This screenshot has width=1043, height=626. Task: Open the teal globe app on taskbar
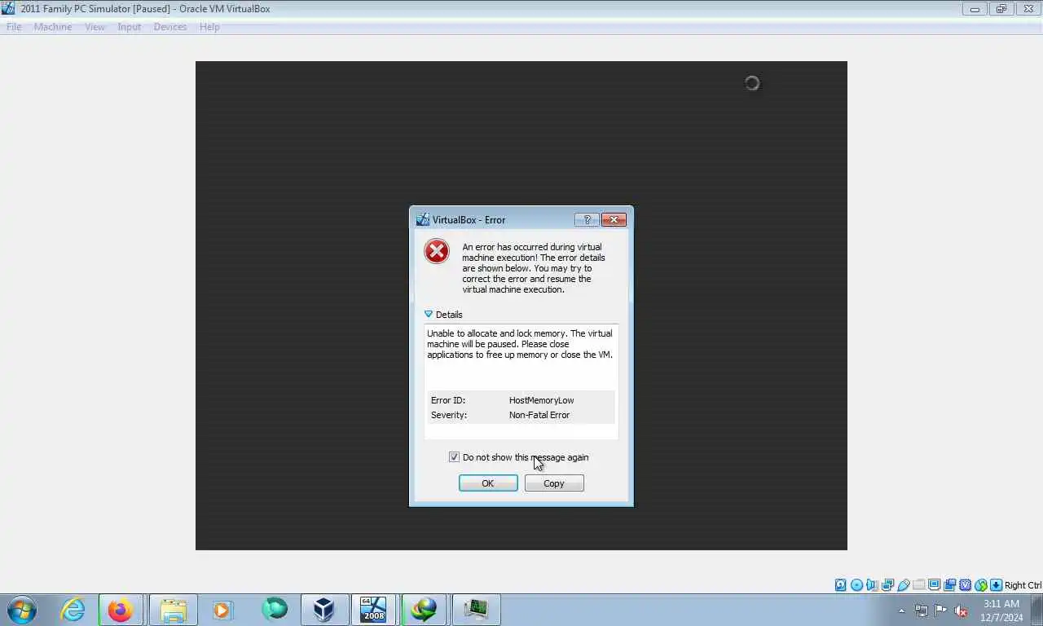pos(275,610)
